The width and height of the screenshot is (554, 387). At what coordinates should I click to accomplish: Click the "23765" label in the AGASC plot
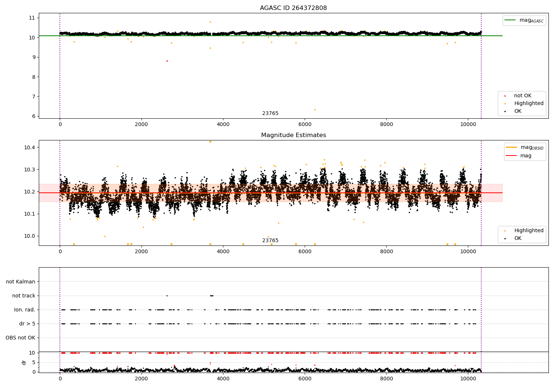click(270, 114)
